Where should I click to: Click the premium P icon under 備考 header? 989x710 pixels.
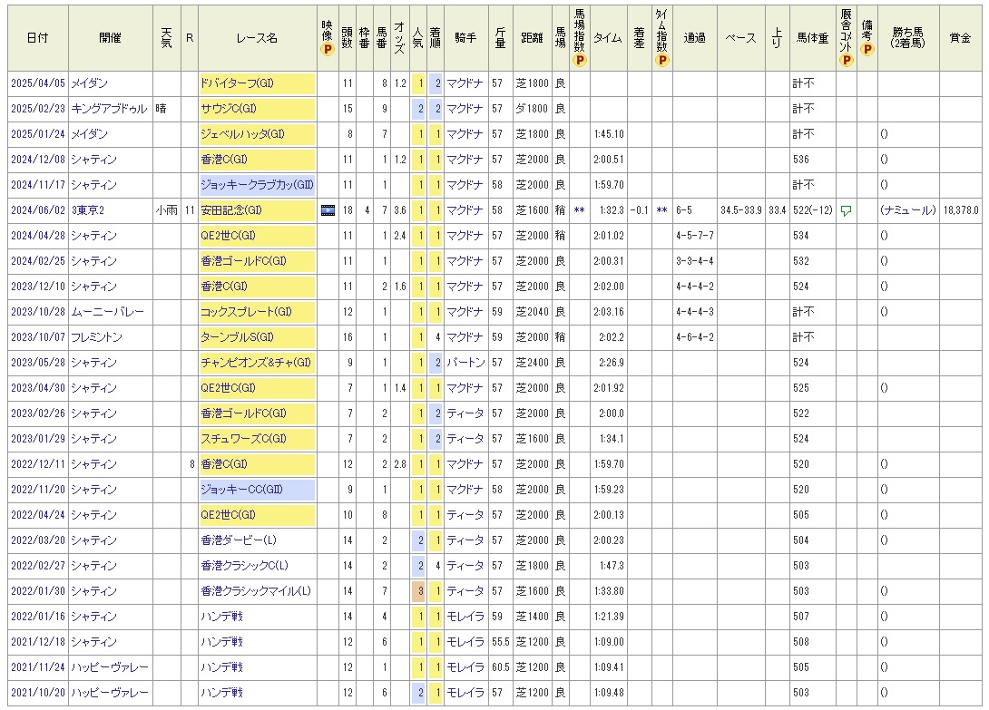[867, 50]
